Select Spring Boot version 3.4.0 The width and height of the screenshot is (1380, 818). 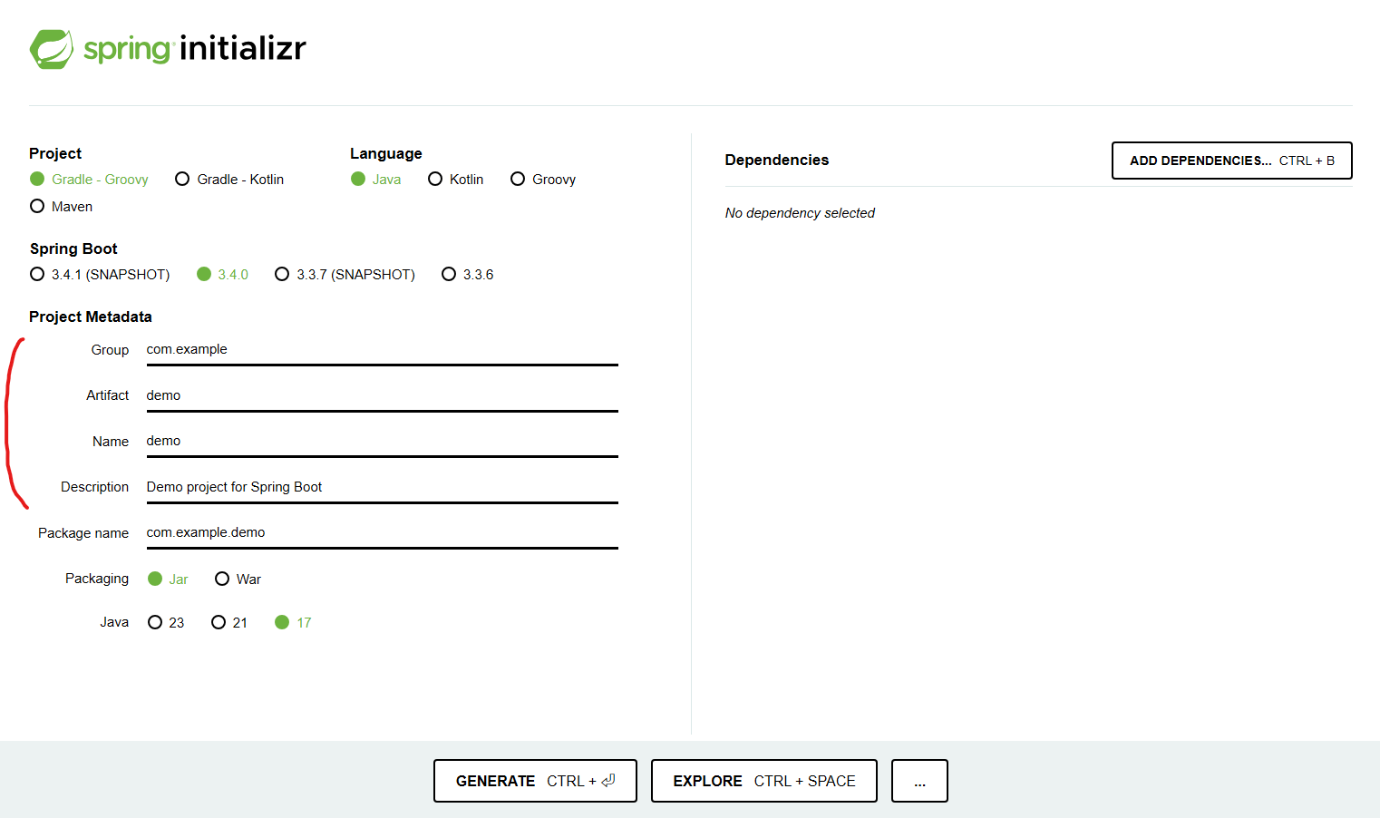coord(222,275)
